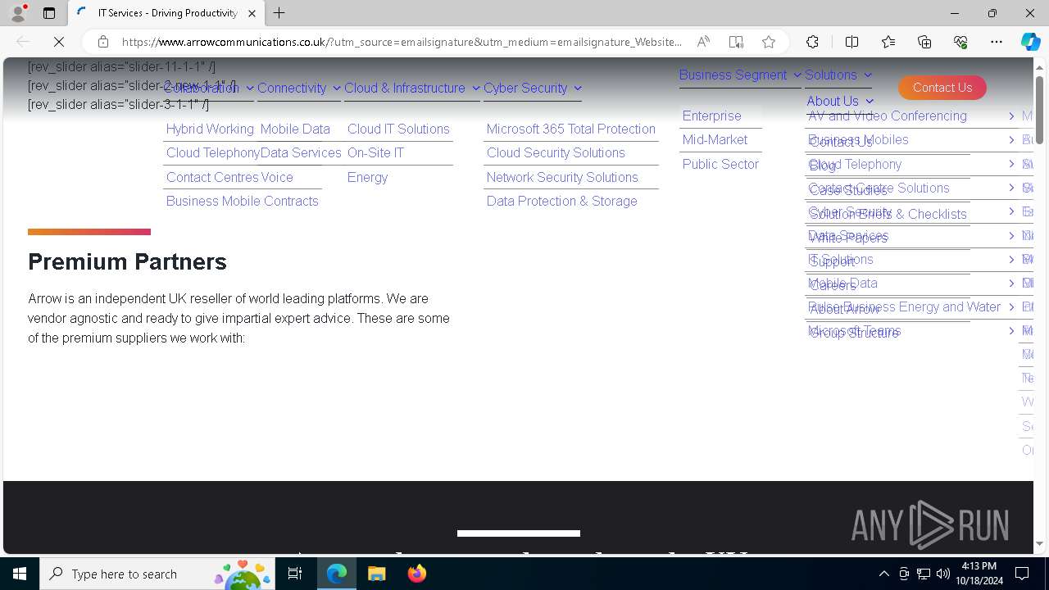Expand the Connectivity menu
The image size is (1049, 590).
pyautogui.click(x=299, y=88)
